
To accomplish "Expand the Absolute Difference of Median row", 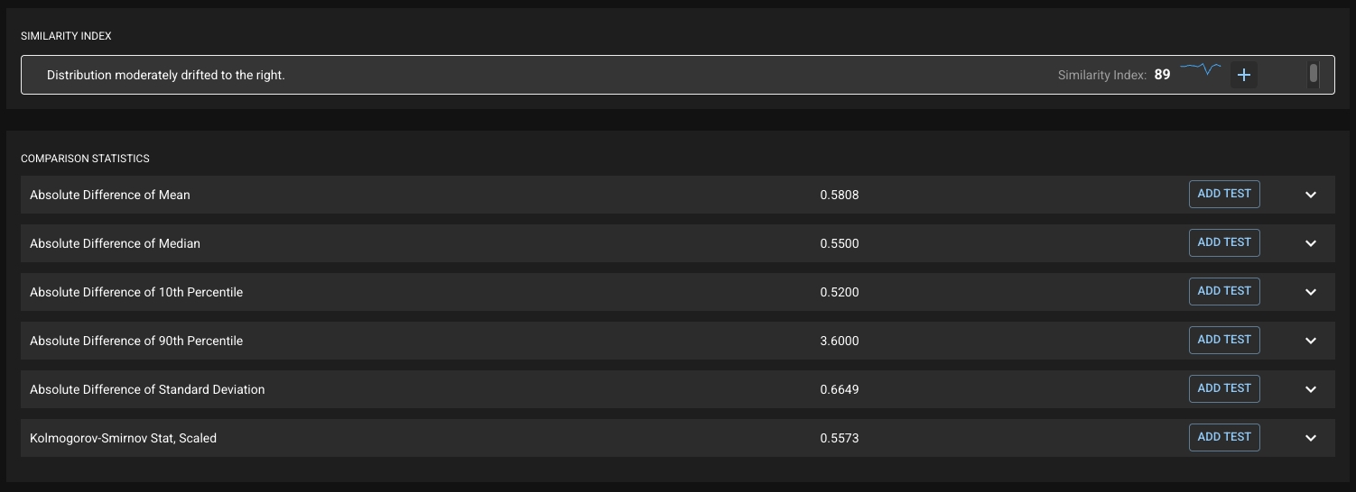I will 1310,243.
